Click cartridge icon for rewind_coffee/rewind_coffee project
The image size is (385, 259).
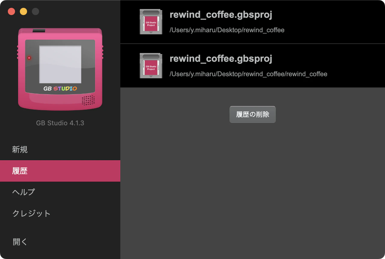coord(151,66)
